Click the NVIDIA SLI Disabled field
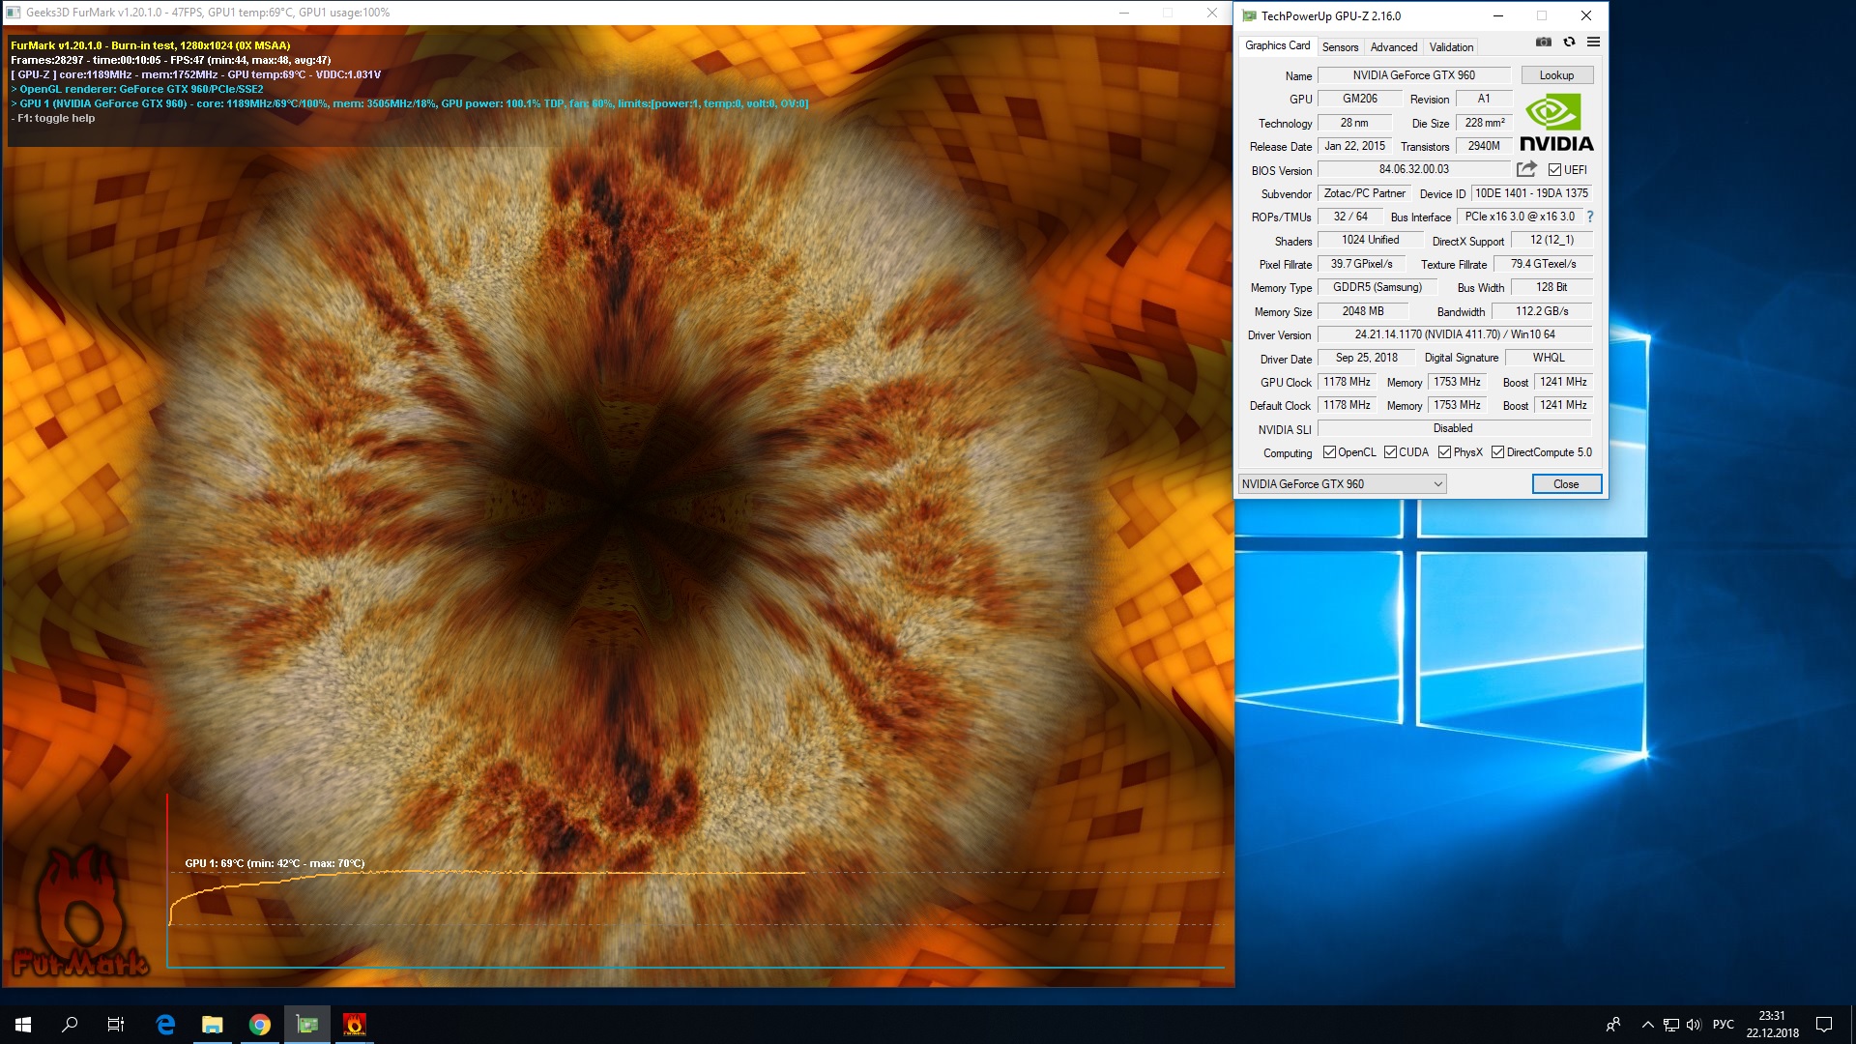Screen dimensions: 1856x1044 (x=1453, y=428)
